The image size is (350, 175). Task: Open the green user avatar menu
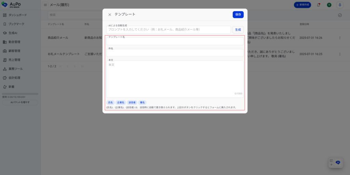click(x=329, y=5)
